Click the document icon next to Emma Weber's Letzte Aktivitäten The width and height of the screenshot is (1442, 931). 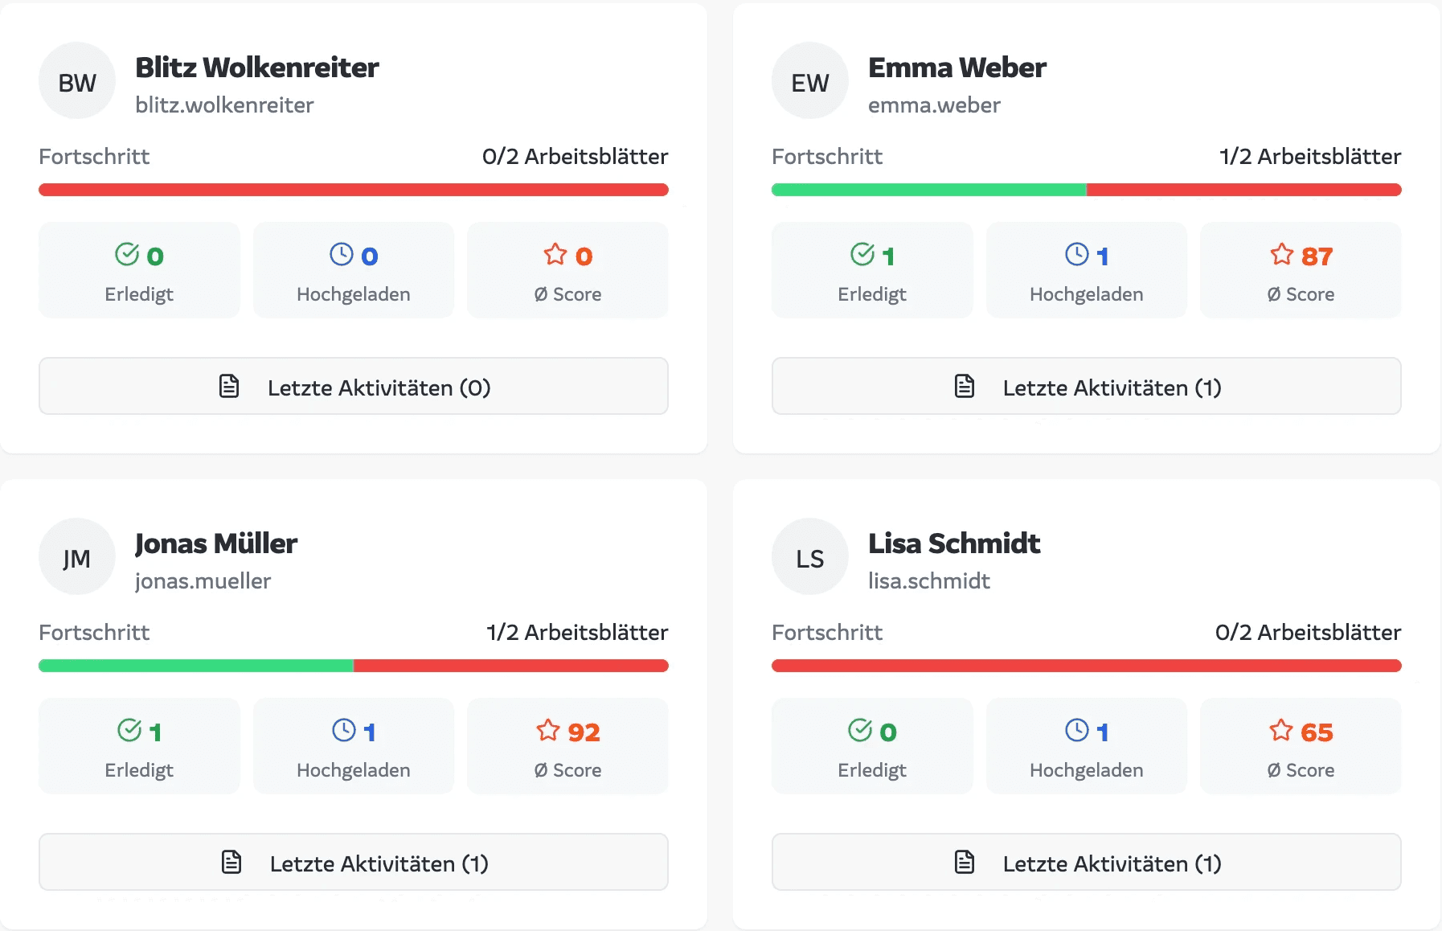point(962,386)
